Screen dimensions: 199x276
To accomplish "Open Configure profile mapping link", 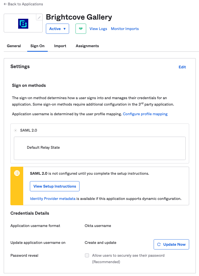I will (145, 114).
